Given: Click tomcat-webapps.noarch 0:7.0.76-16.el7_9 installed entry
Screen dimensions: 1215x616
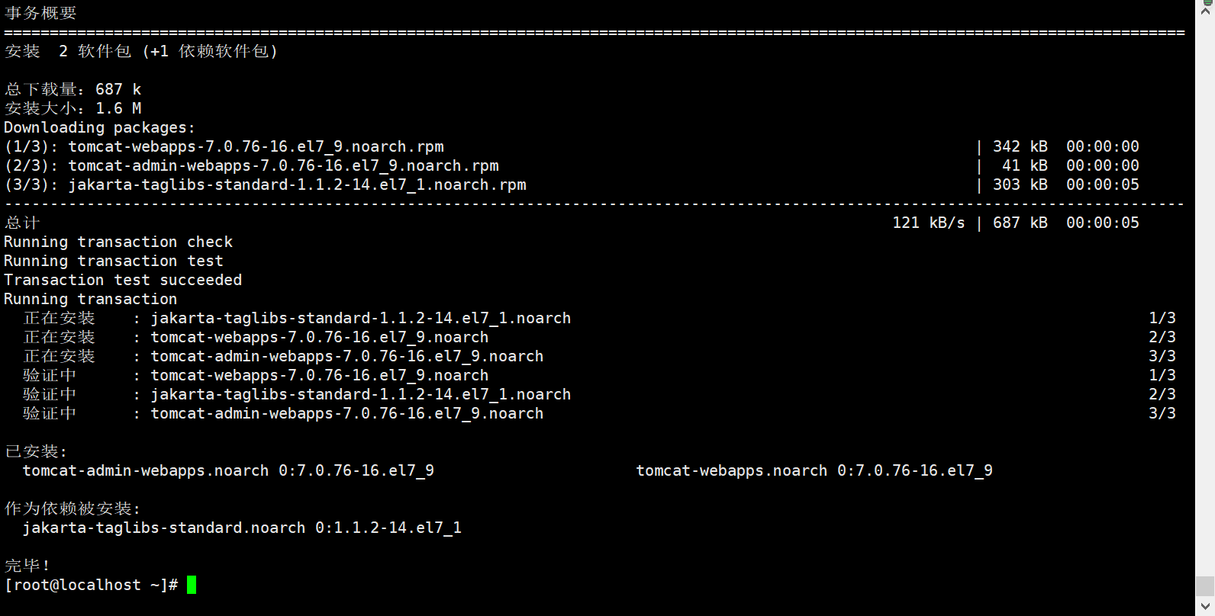Looking at the screenshot, I should pos(814,470).
